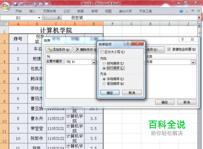The image size is (203, 149).
Task: Click the 计算机学院 title cell
Action: [56, 30]
